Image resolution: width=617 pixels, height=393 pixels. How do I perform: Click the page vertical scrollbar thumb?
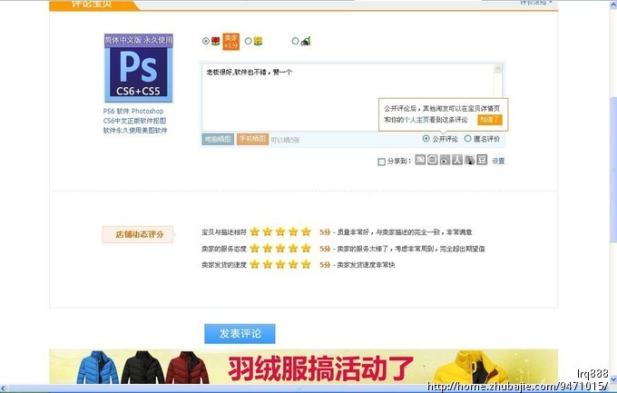pyautogui.click(x=613, y=170)
